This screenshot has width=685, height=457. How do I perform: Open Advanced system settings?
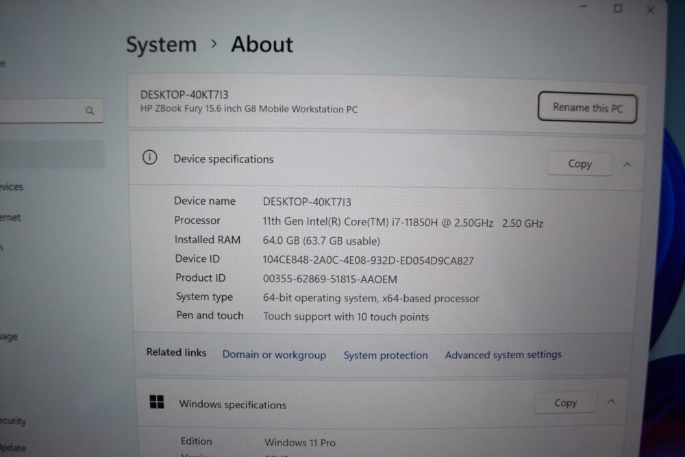click(503, 355)
